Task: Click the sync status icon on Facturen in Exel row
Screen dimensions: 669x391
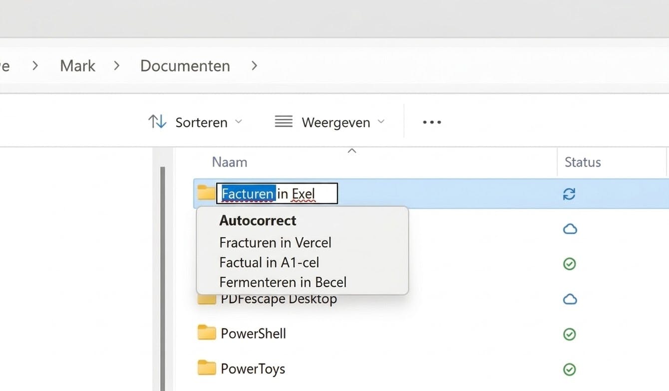Action: (x=570, y=193)
